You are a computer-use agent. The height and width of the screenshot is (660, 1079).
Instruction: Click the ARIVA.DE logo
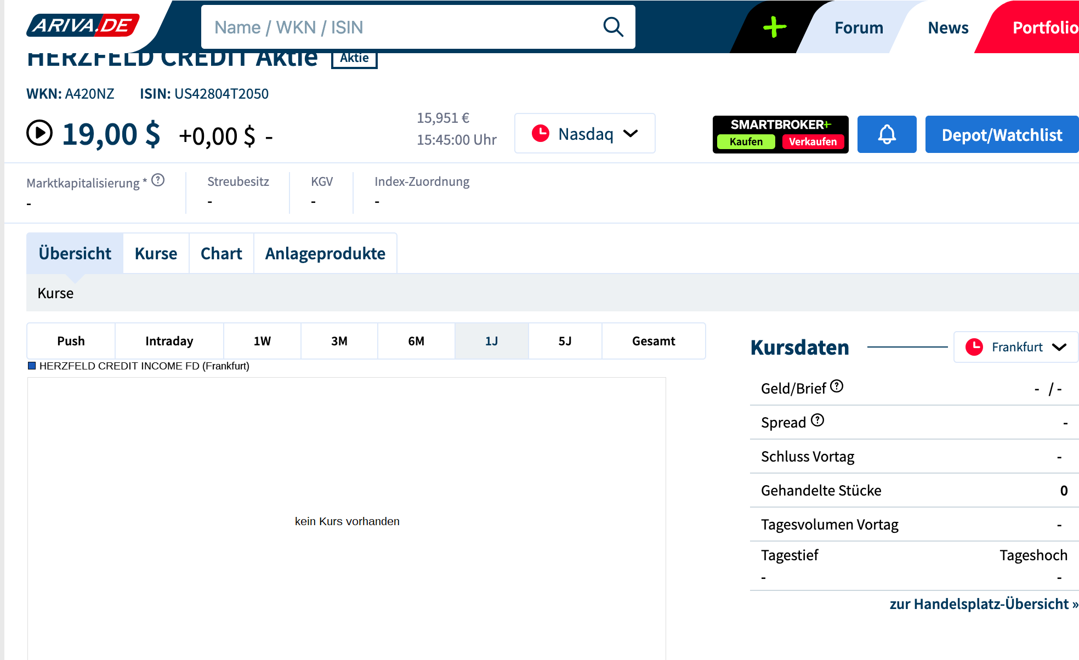tap(83, 26)
